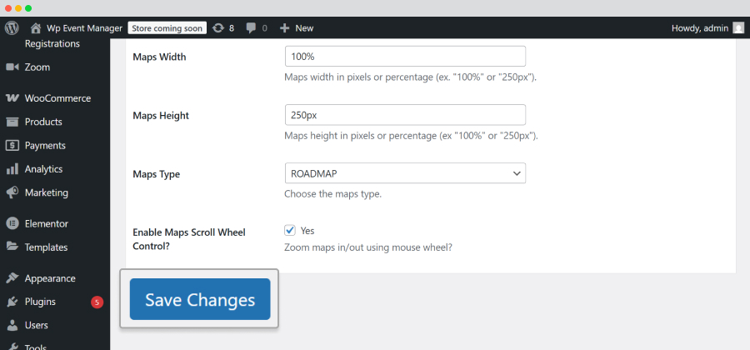Open the Analytics bar chart icon
Viewport: 750px width, 350px height.
tap(12, 169)
